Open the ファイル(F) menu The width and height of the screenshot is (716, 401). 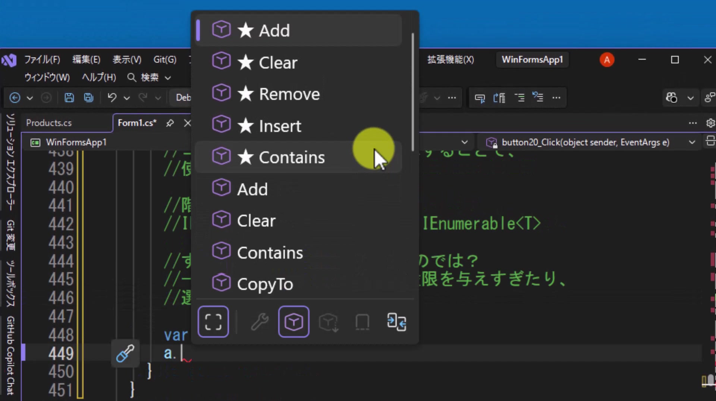(42, 60)
